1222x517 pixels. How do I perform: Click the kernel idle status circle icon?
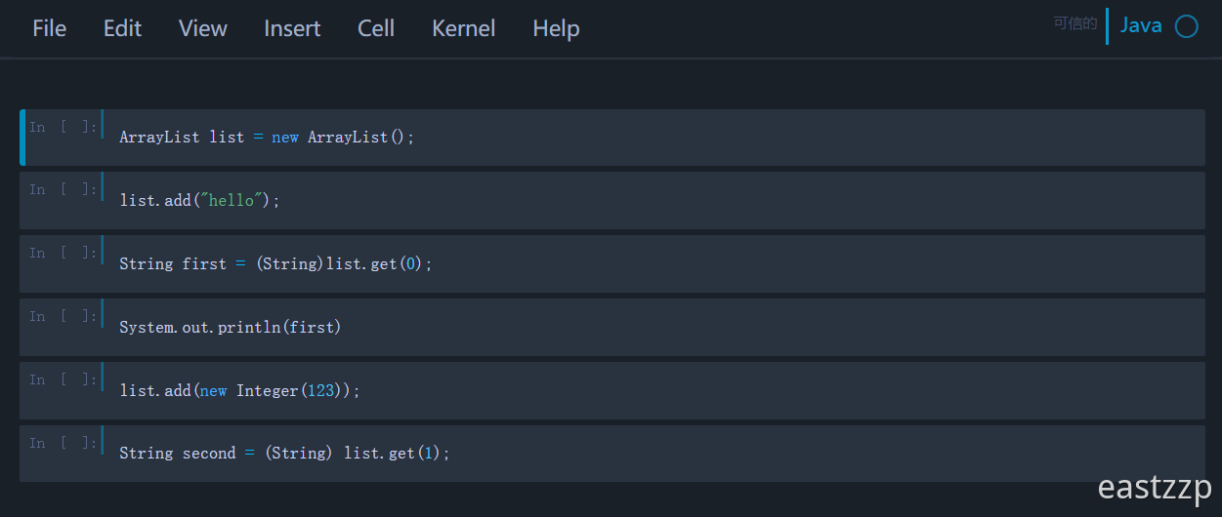point(1186,26)
